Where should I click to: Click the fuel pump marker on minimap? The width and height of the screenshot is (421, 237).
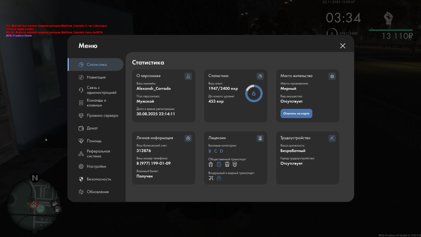(57, 209)
